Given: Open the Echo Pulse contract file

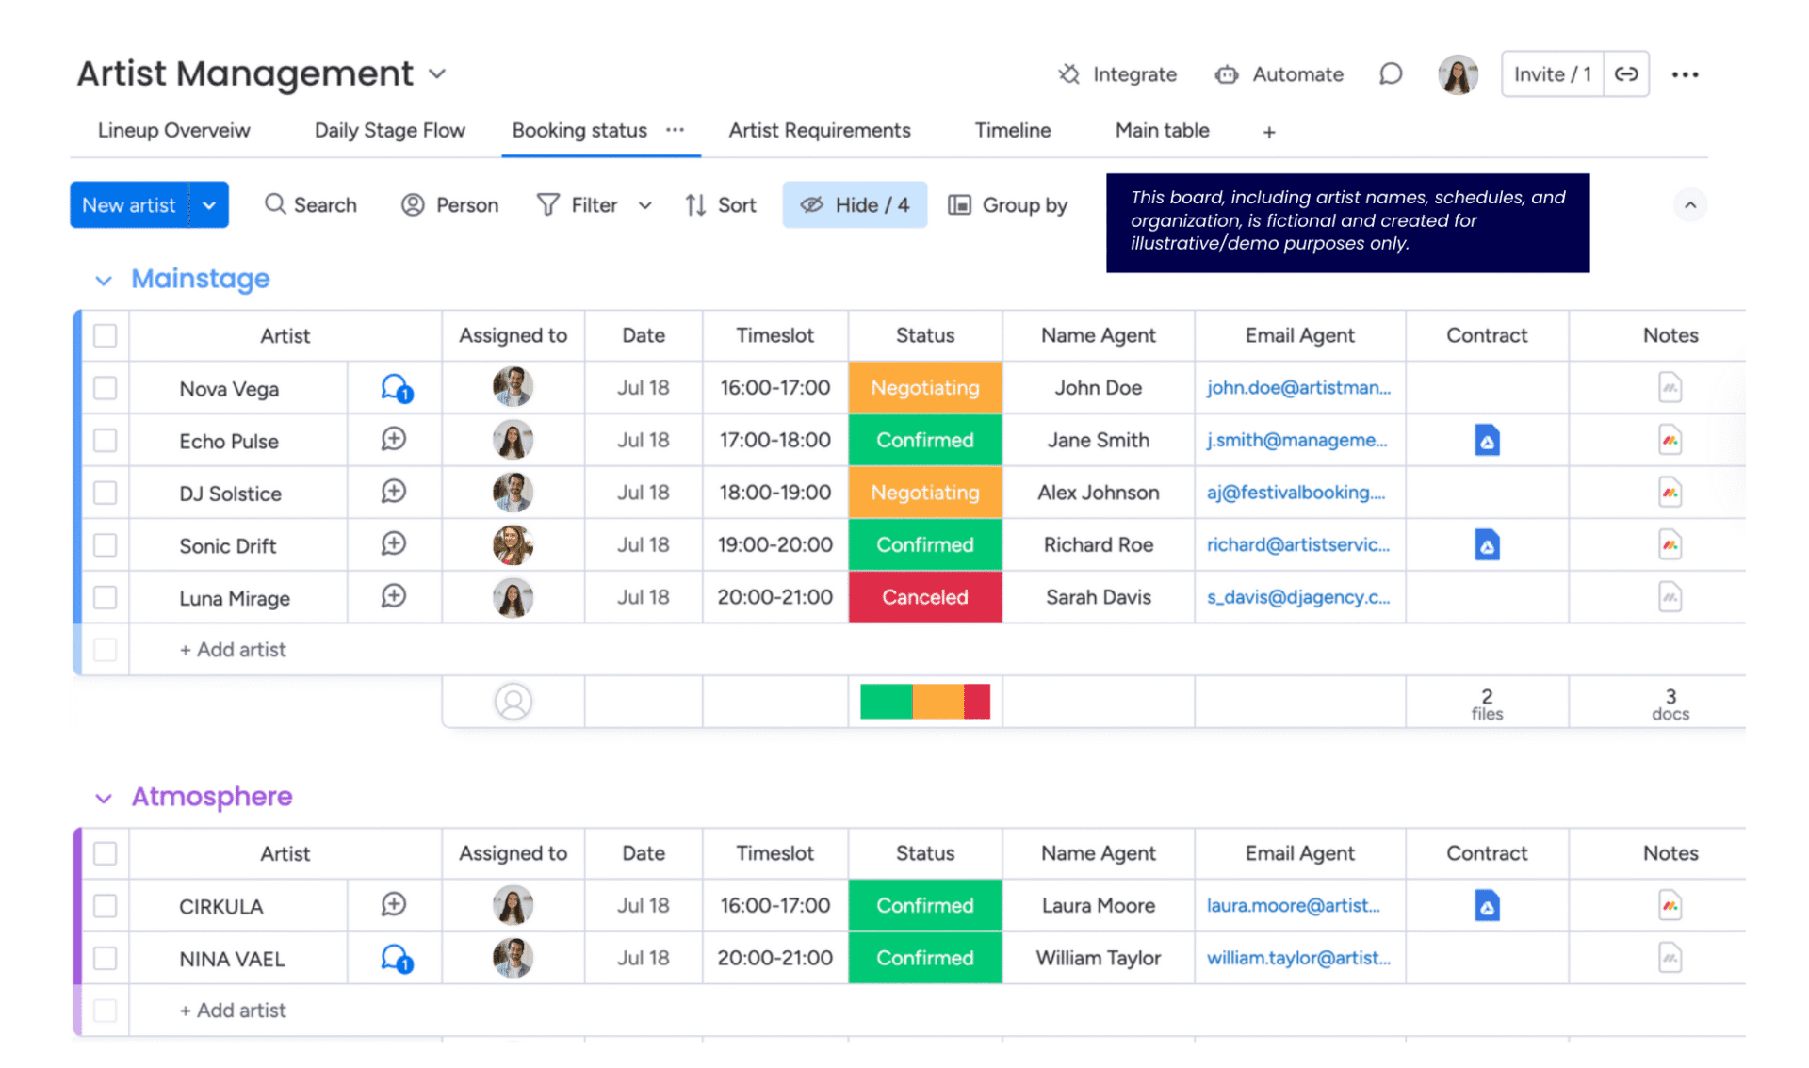Looking at the screenshot, I should 1486,440.
